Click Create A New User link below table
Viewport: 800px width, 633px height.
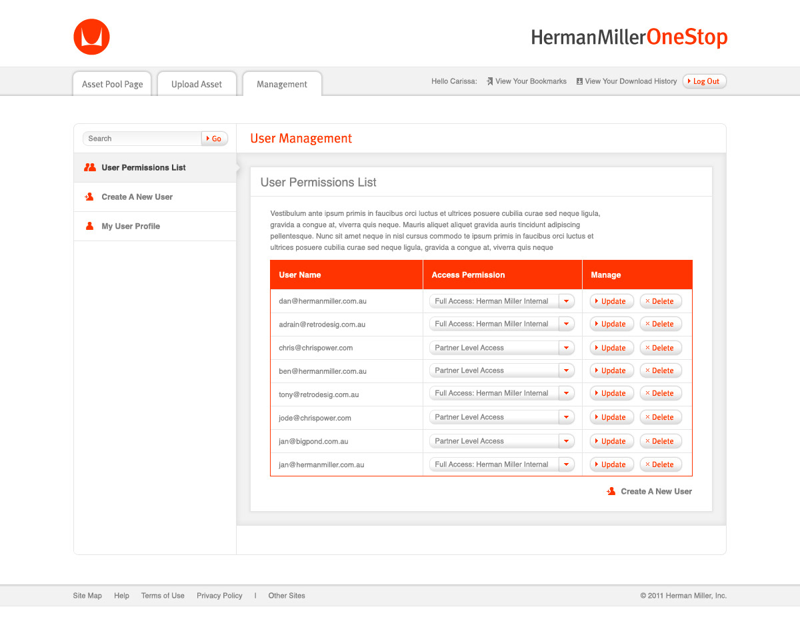[x=657, y=491]
